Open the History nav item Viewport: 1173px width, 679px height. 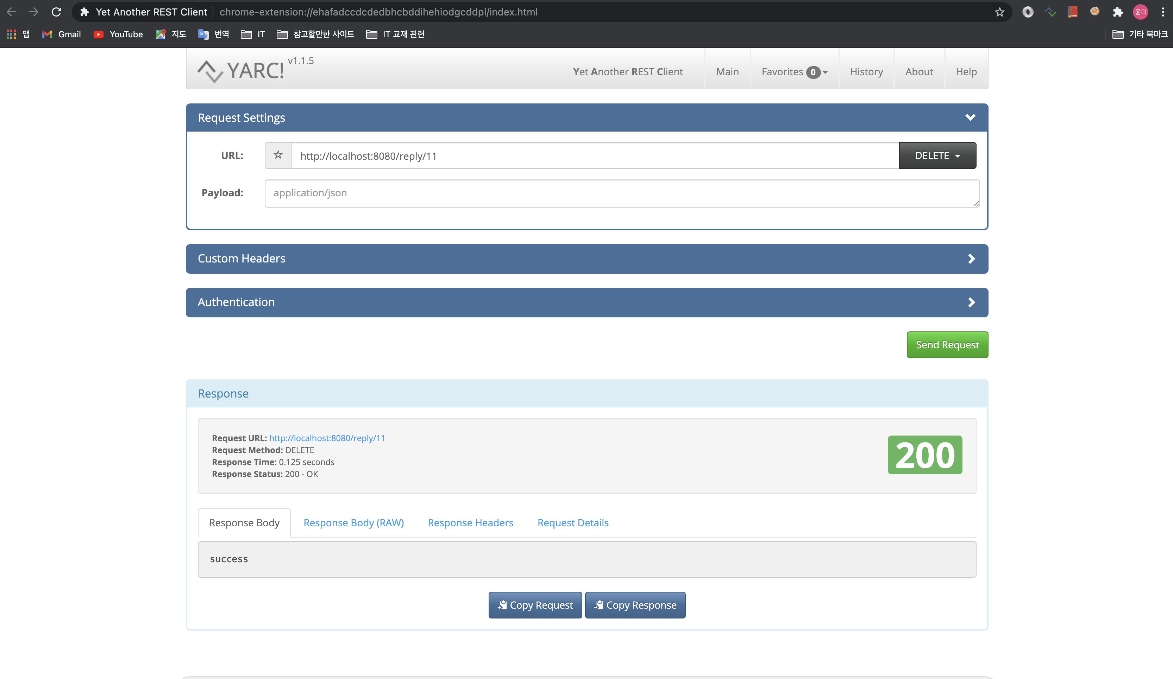tap(866, 72)
